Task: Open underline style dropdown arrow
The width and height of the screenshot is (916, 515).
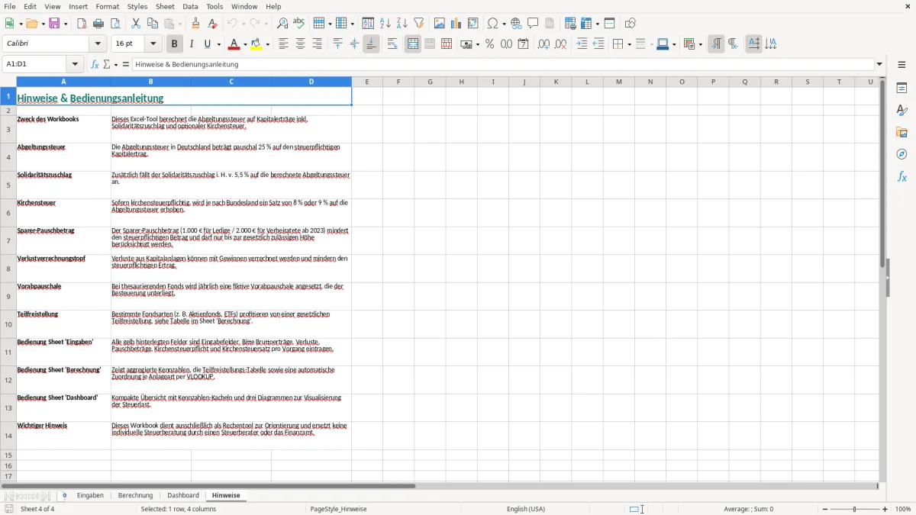Action: [218, 44]
